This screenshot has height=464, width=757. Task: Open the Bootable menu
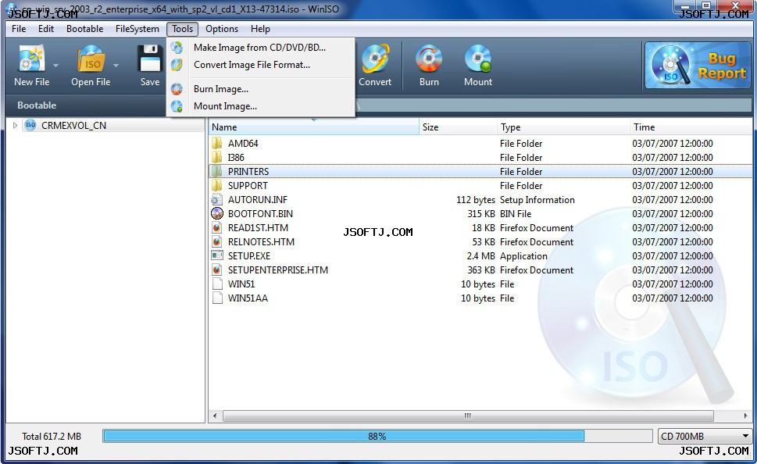(85, 29)
